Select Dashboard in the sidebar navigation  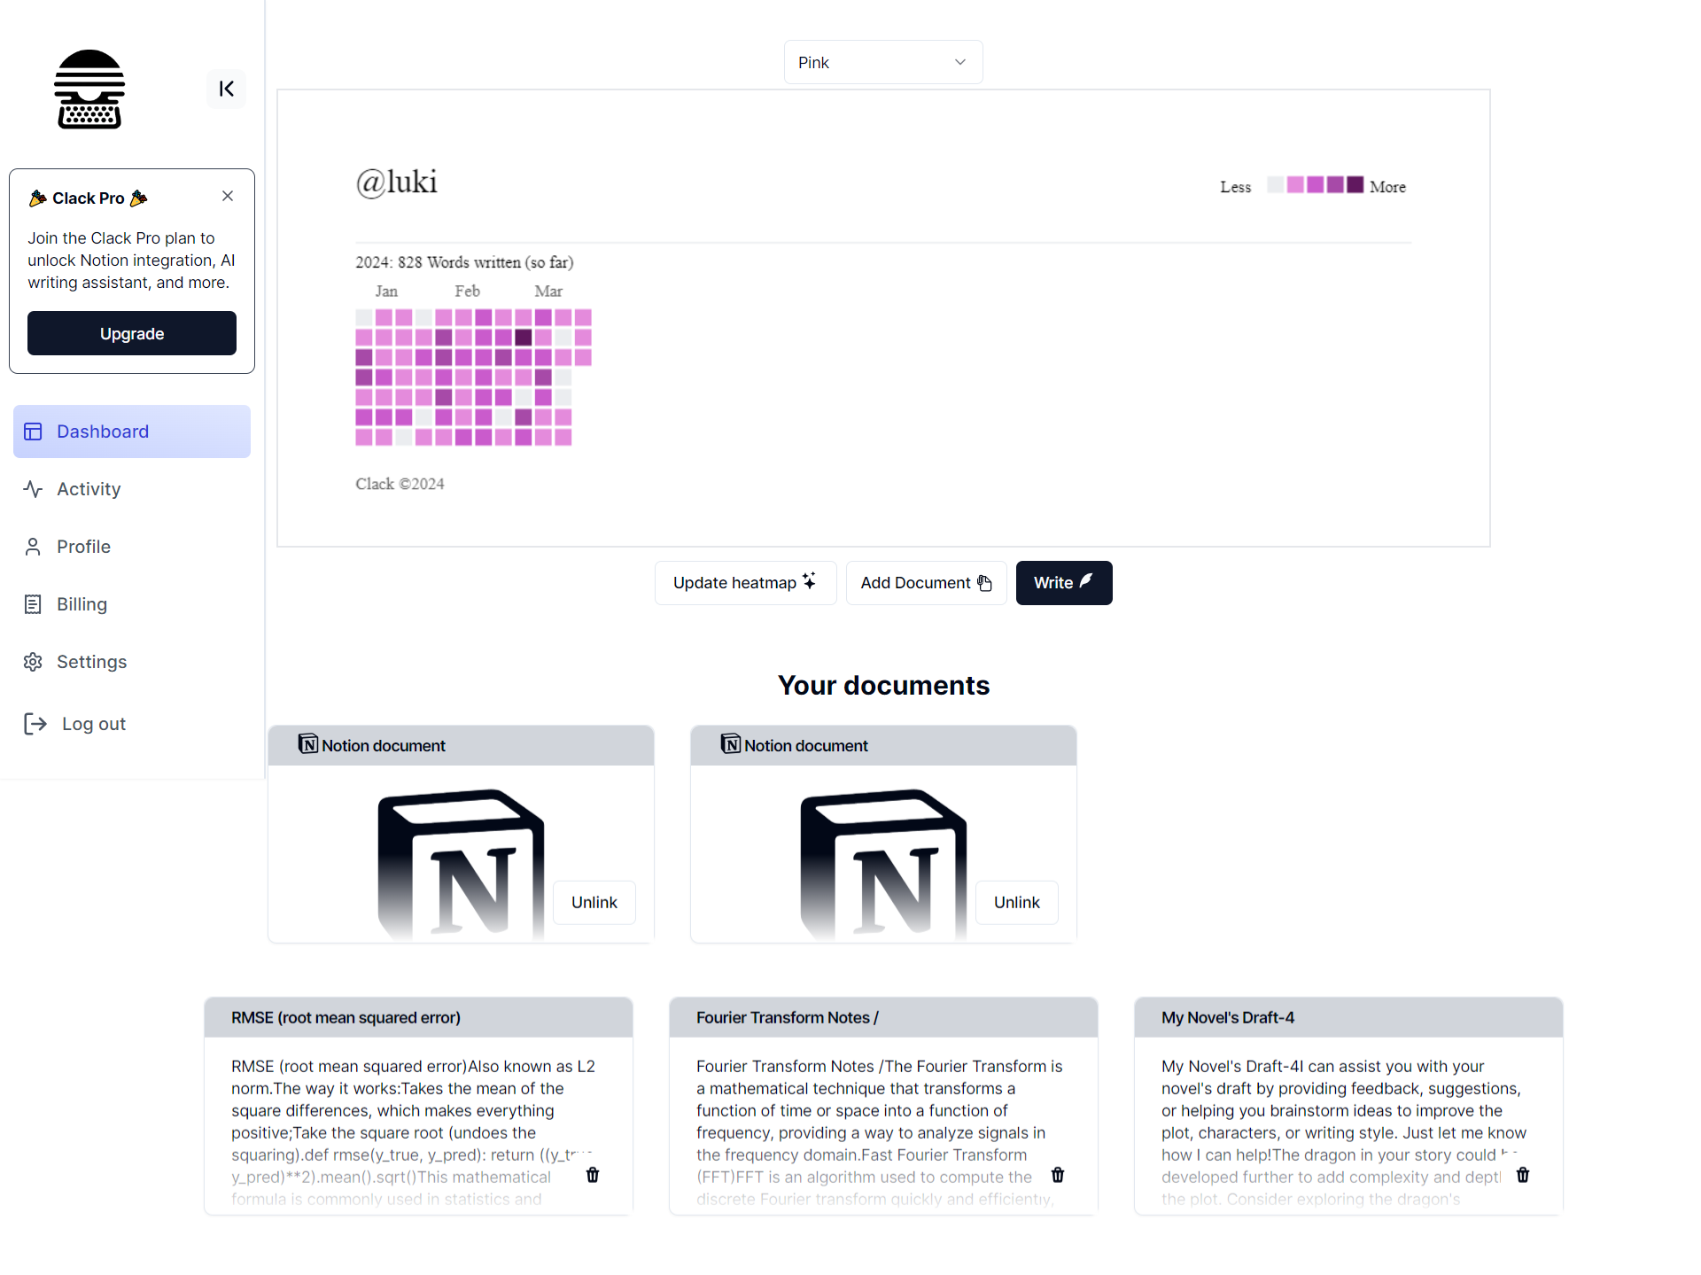click(x=102, y=431)
